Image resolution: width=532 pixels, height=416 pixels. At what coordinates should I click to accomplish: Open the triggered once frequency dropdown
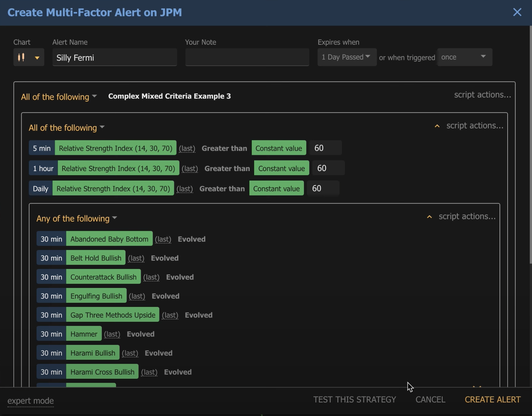point(464,57)
